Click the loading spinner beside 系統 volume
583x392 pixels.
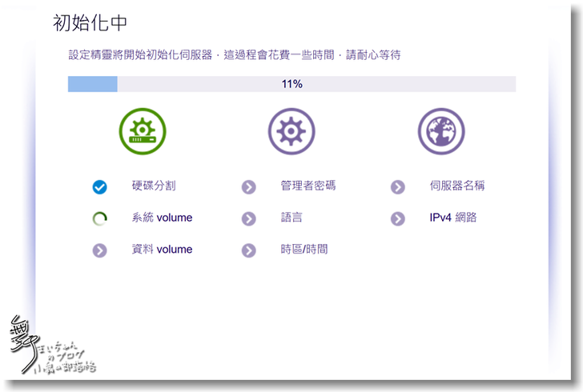coord(99,218)
